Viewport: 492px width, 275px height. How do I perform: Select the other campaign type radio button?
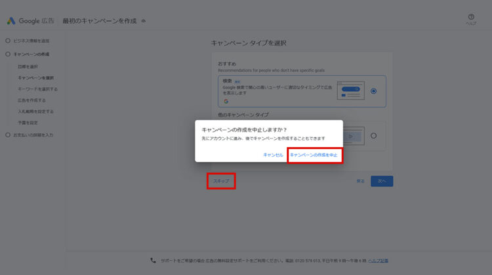[373, 136]
